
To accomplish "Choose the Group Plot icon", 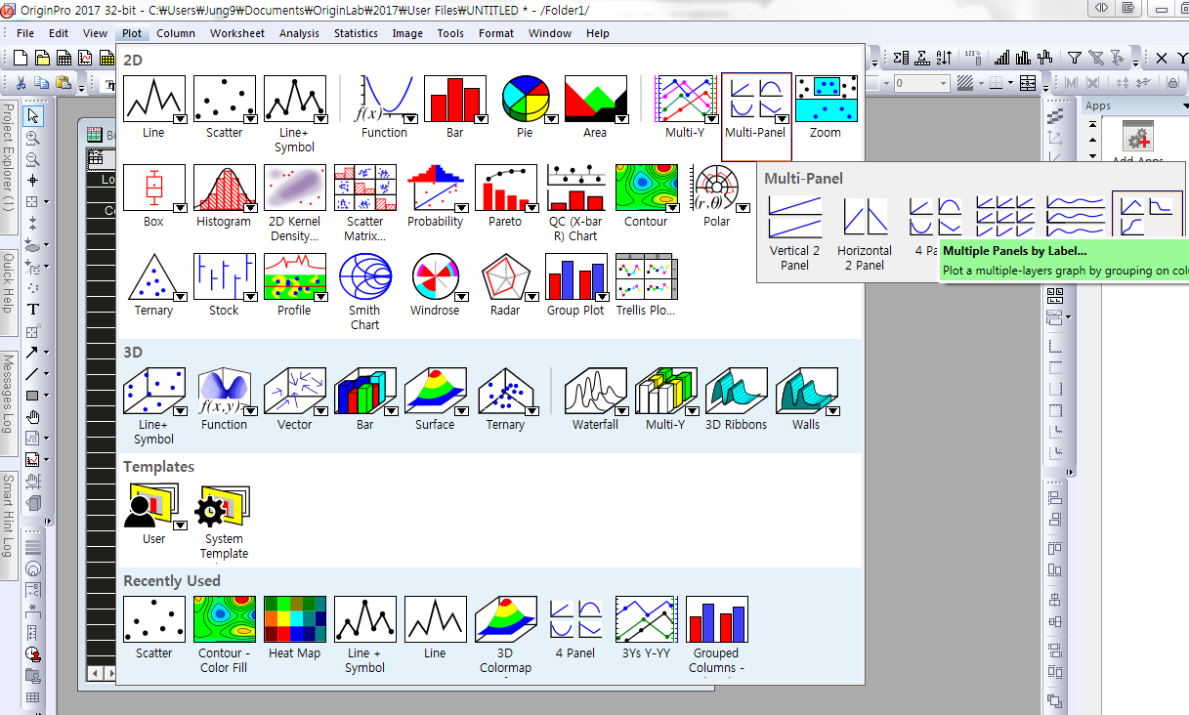I will [575, 276].
